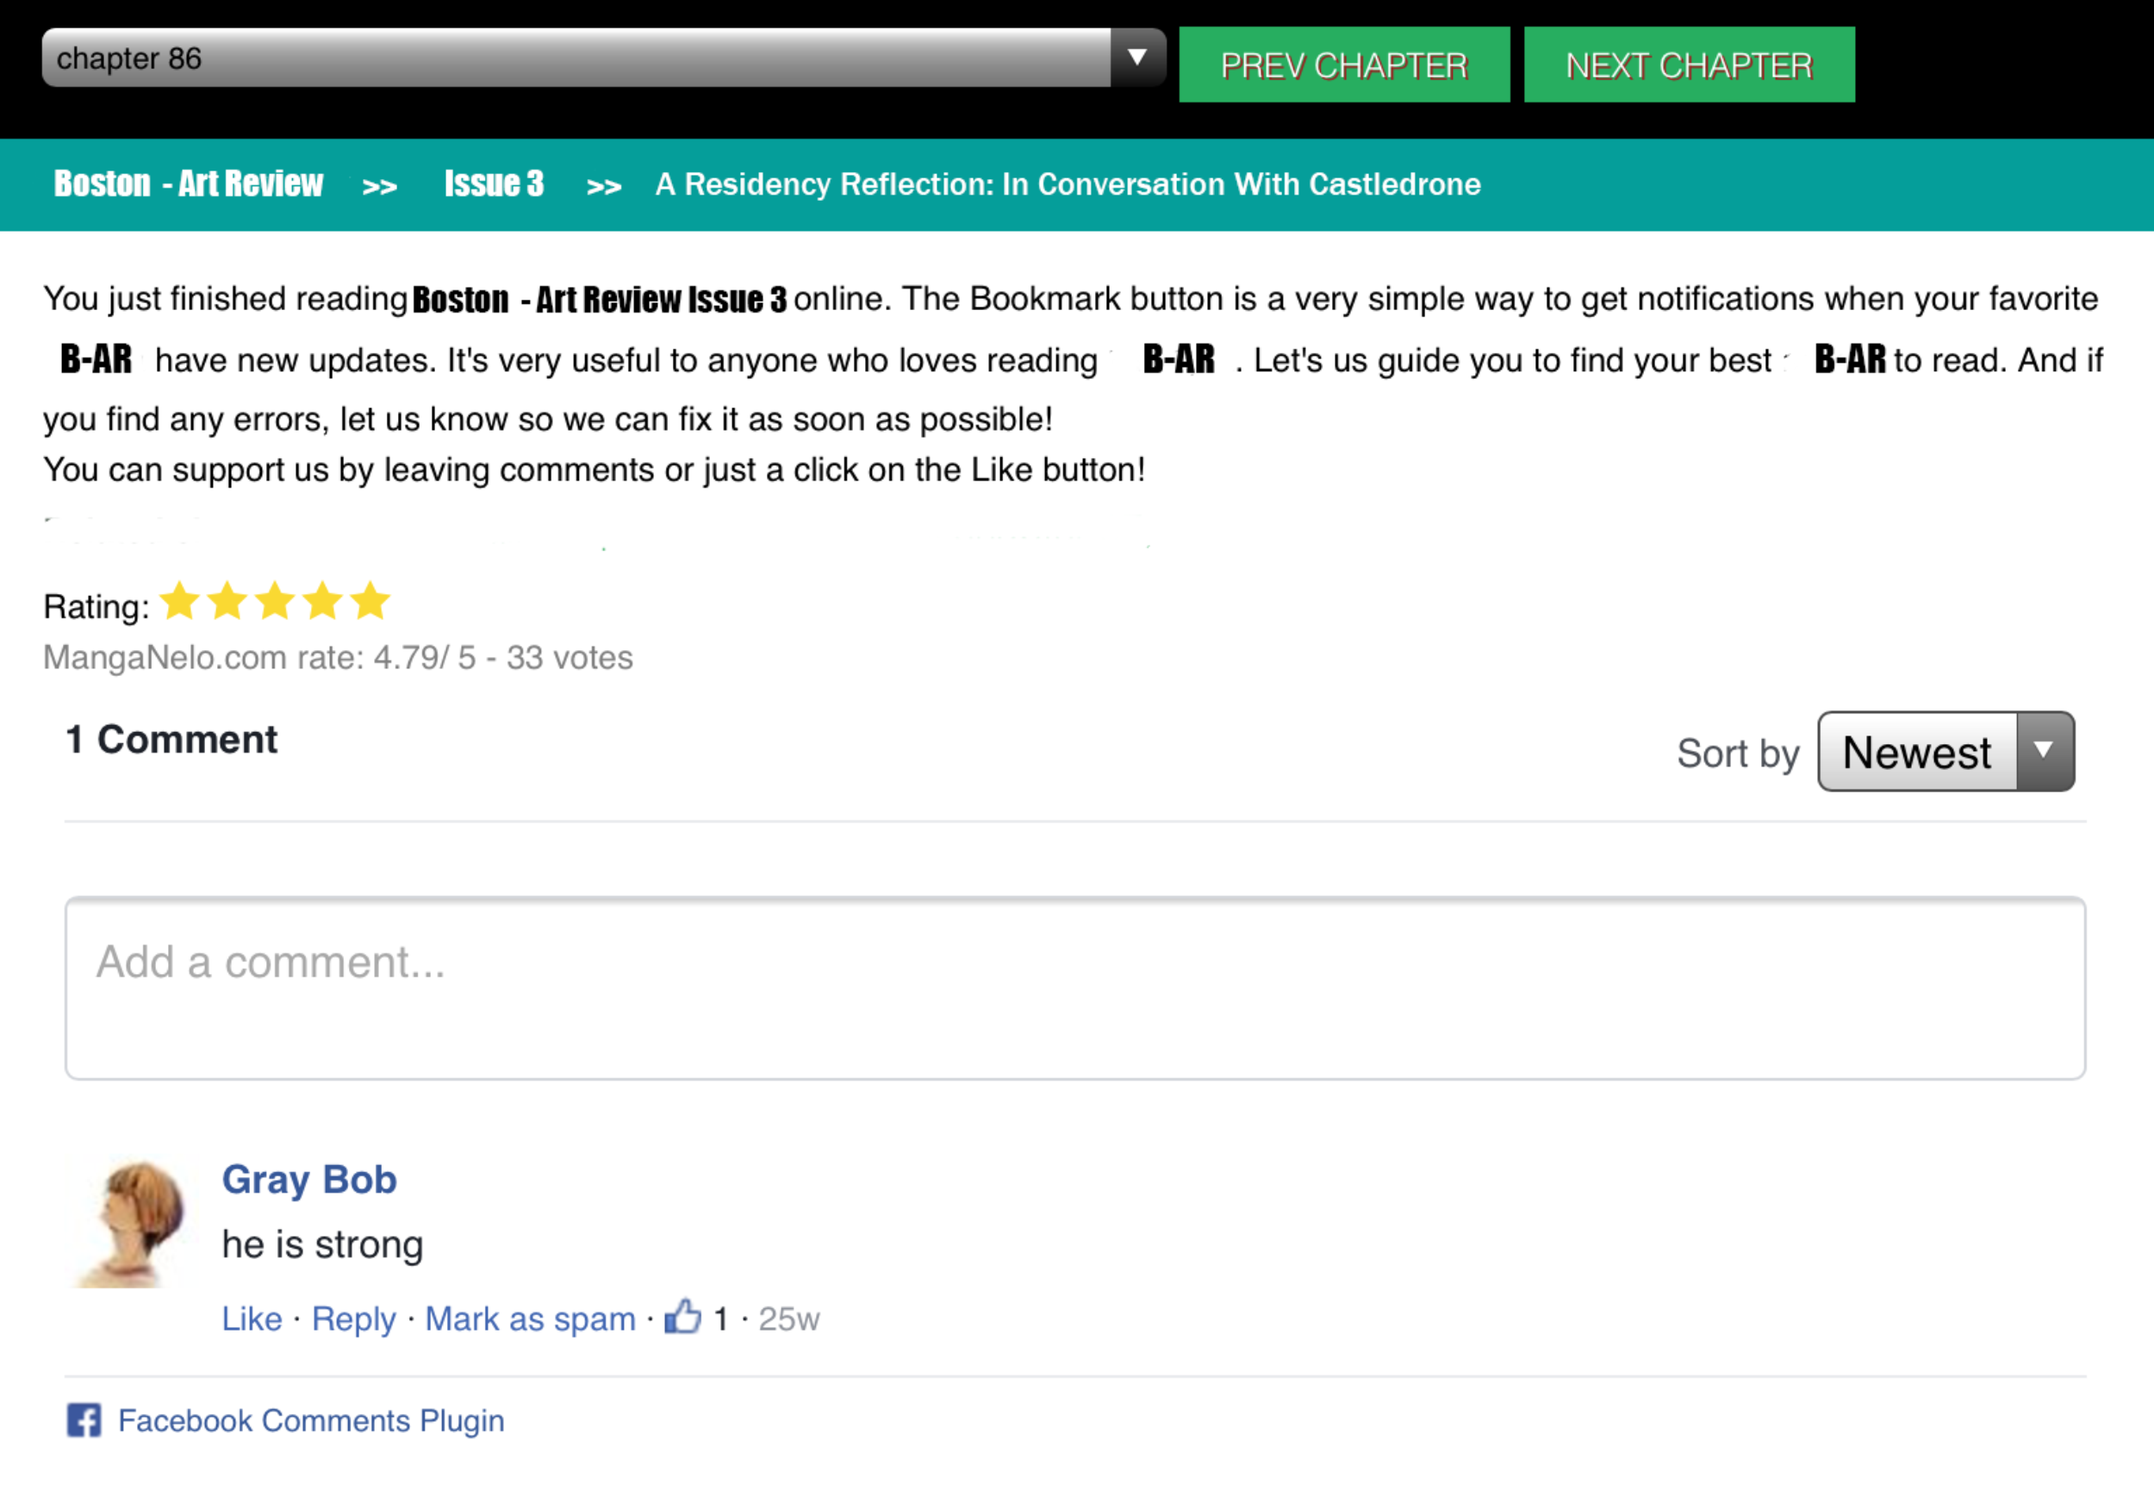The width and height of the screenshot is (2154, 1489).
Task: Open Gray Bob's profile picture
Action: 131,1223
